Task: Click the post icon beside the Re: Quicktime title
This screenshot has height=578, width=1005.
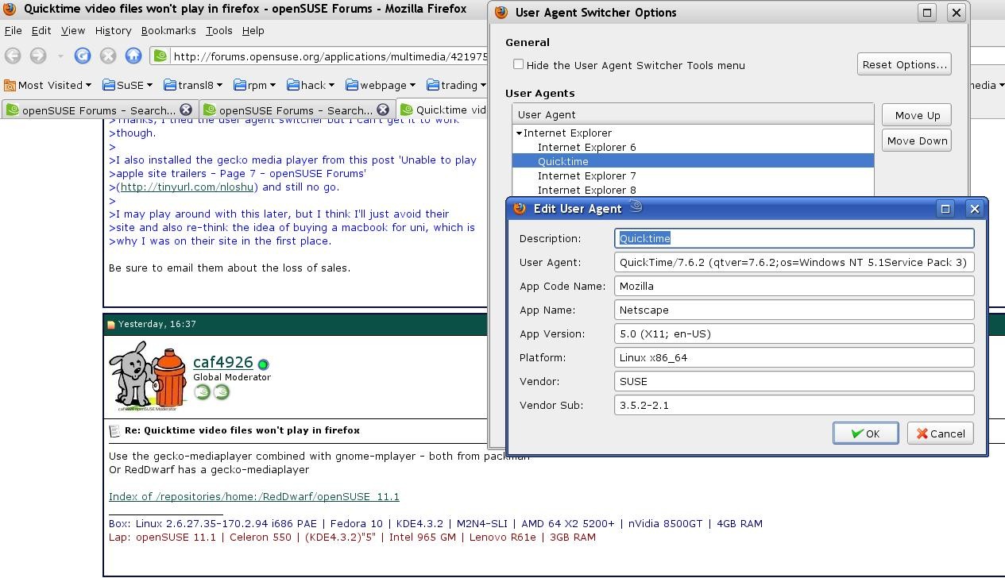Action: (x=114, y=430)
